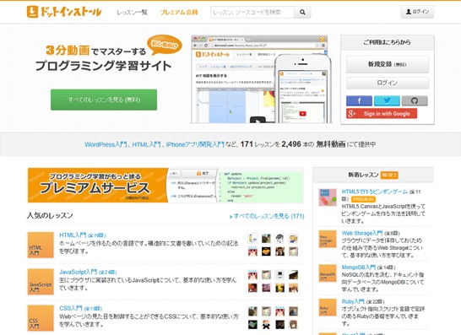This screenshot has width=461, height=335.
Task: Sign in with the Twitter icon button
Action: pyautogui.click(x=387, y=100)
